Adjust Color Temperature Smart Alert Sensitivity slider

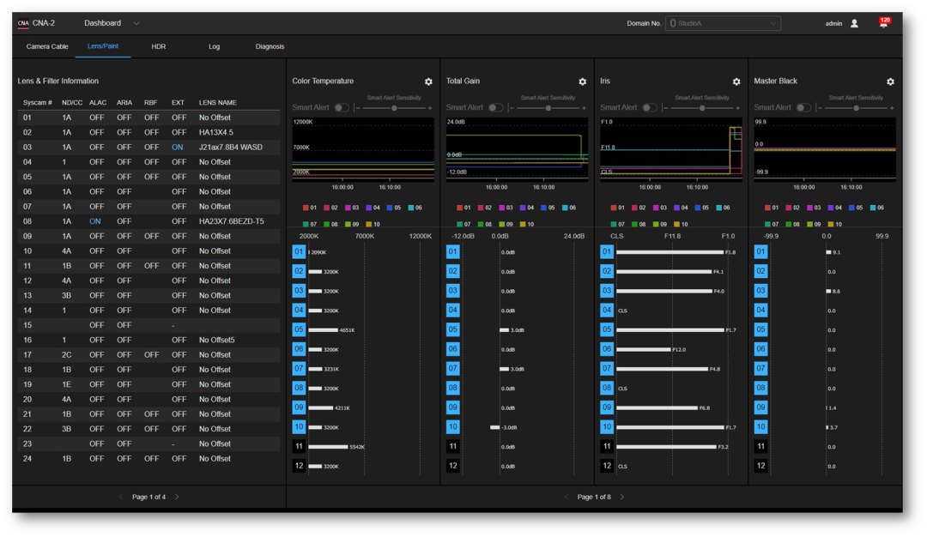pyautogui.click(x=394, y=108)
